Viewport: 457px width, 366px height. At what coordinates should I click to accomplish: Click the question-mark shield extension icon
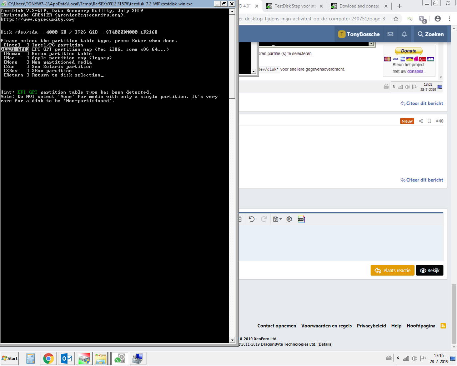[422, 19]
